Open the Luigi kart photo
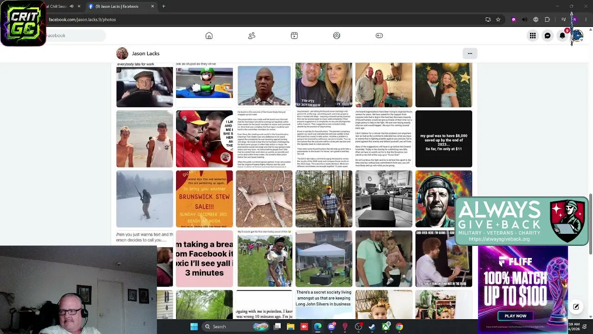The height and width of the screenshot is (334, 593). click(204, 83)
